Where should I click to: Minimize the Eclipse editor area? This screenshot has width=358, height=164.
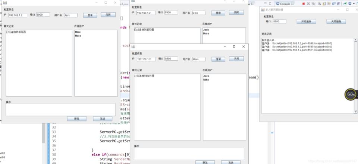tap(265, 4)
